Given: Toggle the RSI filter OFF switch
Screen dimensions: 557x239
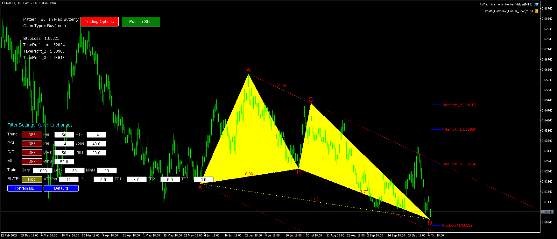Looking at the screenshot, I should tap(32, 144).
